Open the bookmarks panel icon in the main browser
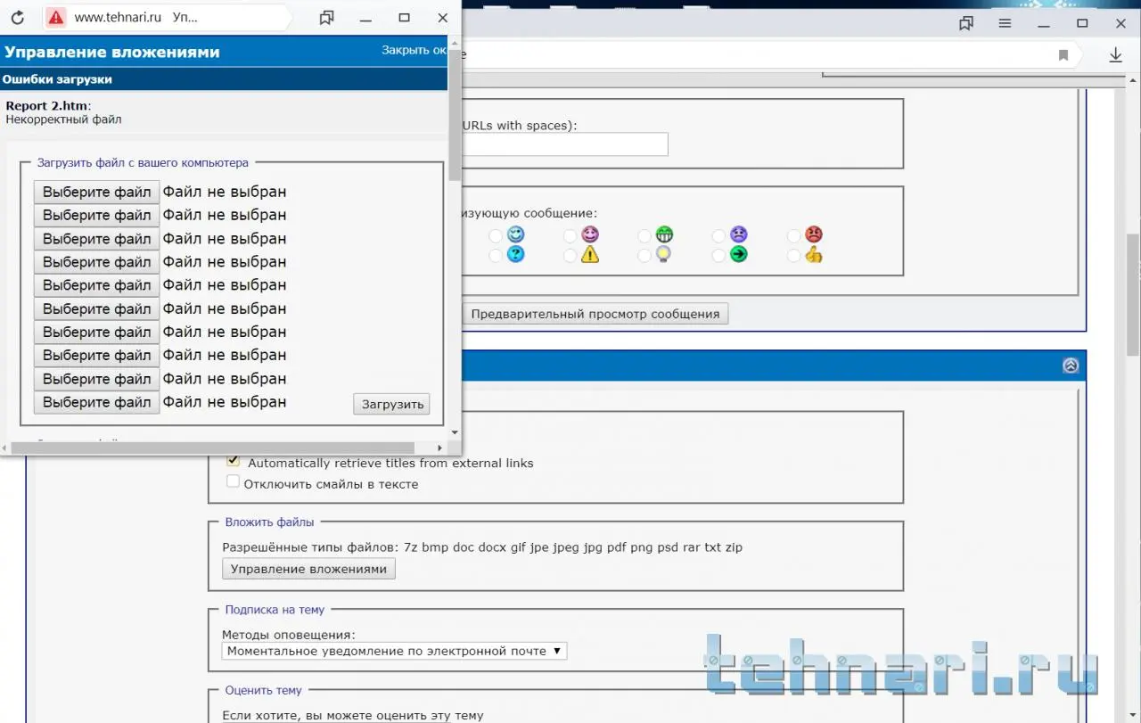 pyautogui.click(x=966, y=23)
